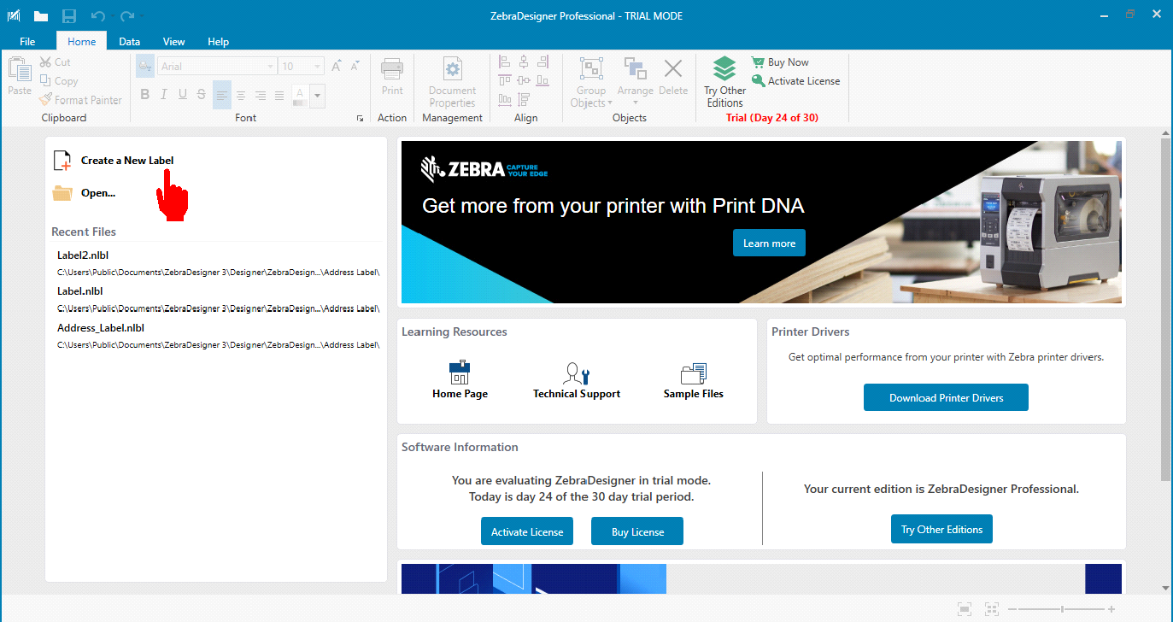Screen dimensions: 1173x622
Task: Click the Create a New Label icon
Action: pos(62,161)
